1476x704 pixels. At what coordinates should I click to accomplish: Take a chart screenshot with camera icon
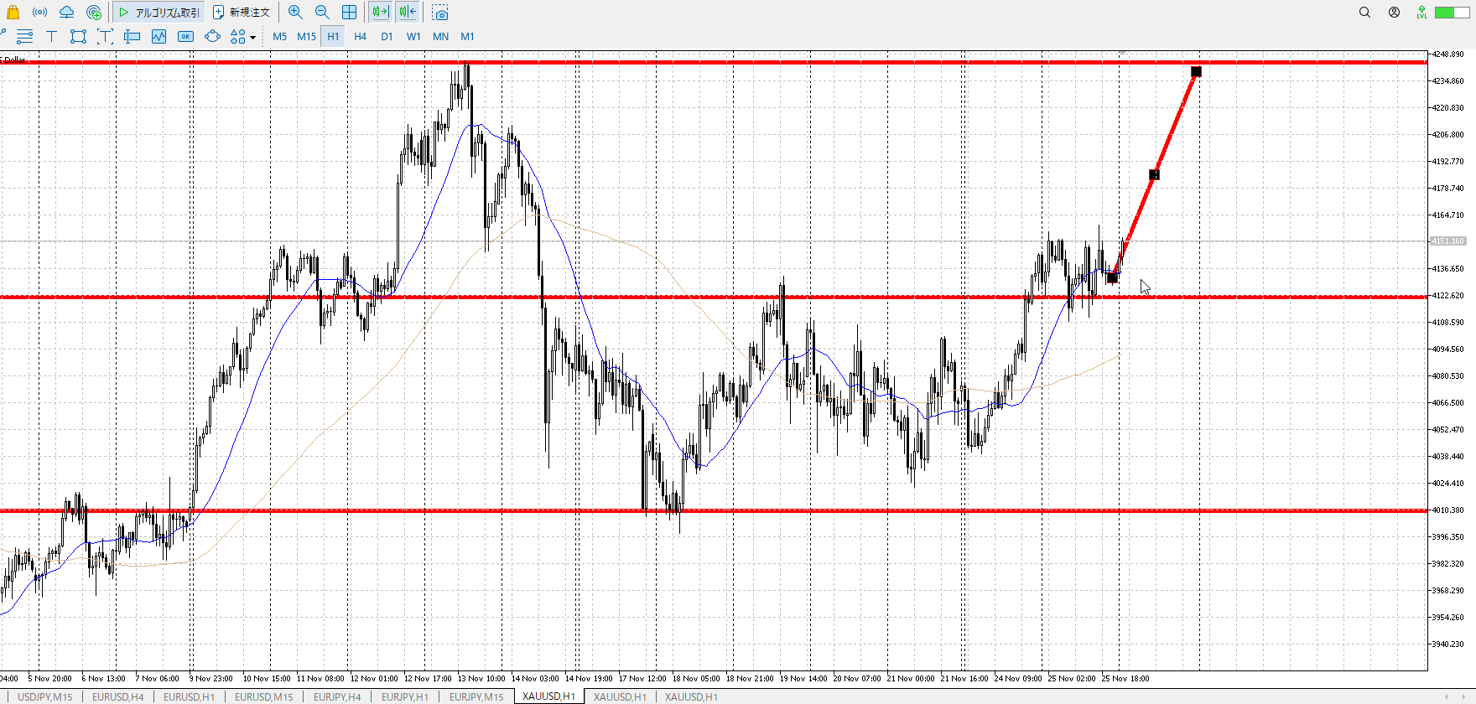click(x=440, y=13)
